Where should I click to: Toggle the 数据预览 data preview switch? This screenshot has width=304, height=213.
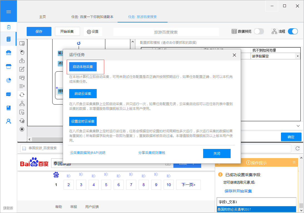259,31
